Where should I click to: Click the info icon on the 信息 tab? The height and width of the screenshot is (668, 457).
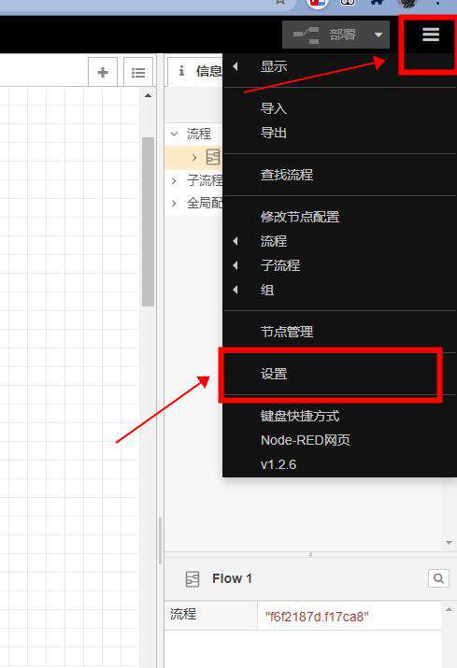[181, 71]
